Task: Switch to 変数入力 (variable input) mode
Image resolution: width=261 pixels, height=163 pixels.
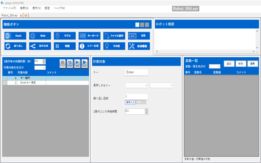Action: click(141, 102)
